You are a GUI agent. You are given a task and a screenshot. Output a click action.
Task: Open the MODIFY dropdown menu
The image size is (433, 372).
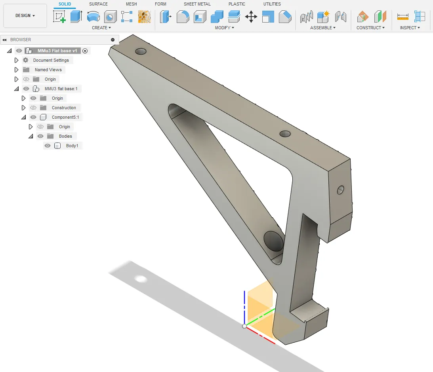pos(225,28)
